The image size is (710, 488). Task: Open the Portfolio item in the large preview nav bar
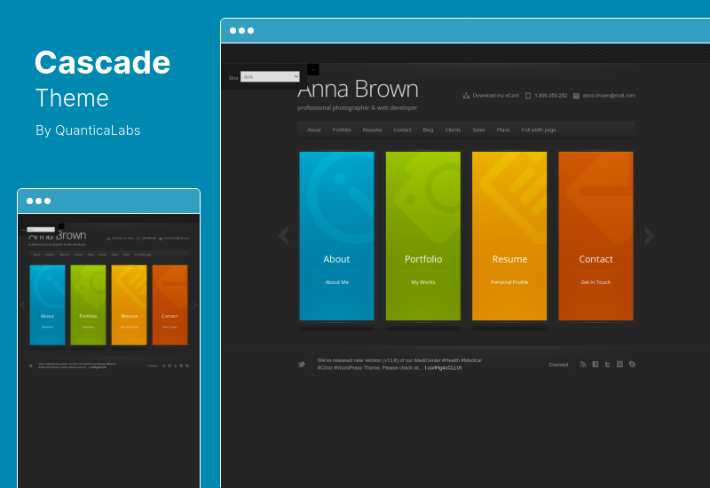(342, 130)
